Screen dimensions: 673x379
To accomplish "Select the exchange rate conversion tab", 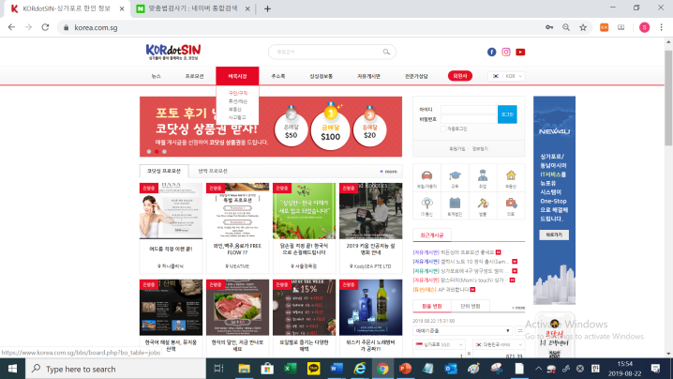I will pyautogui.click(x=432, y=306).
